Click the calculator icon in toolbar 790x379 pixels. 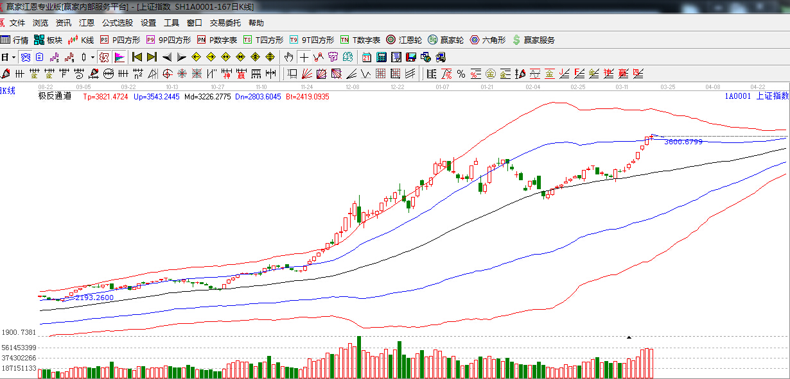[382, 57]
